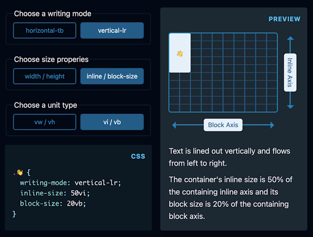313x237 pixels.
Task: Click the upward arrow of the Inline Axis
Action: [290, 38]
